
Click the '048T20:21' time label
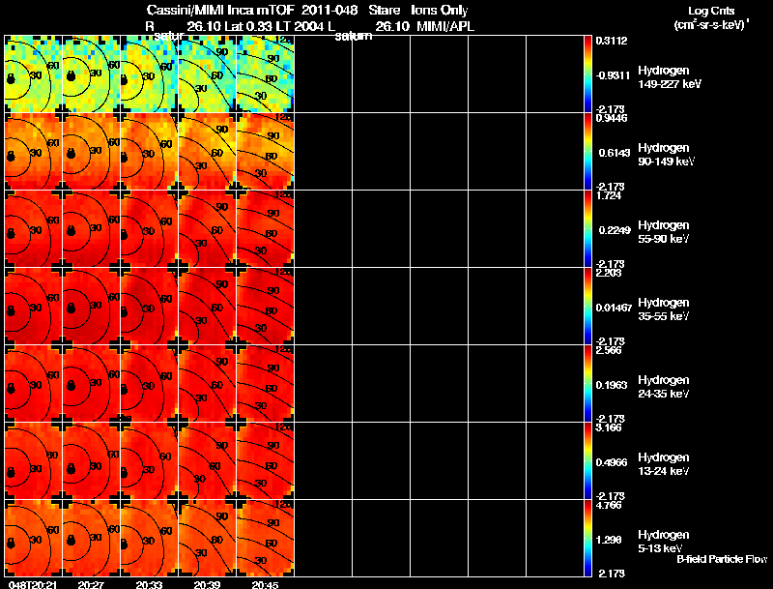click(33, 584)
